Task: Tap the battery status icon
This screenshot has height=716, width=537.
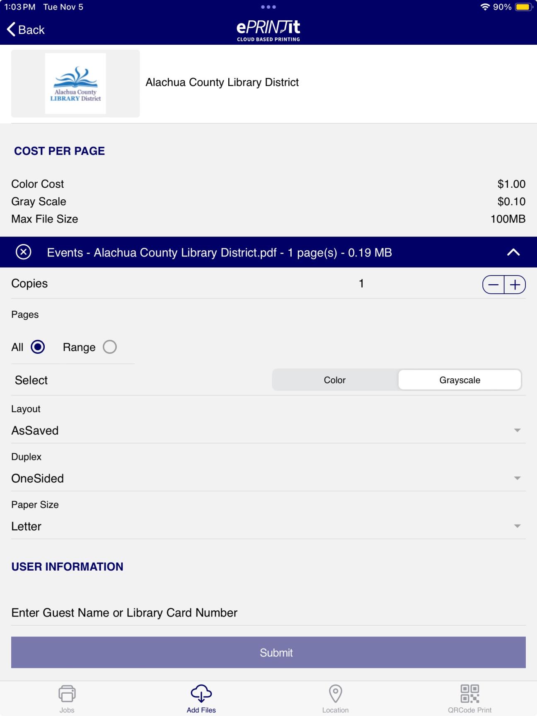Action: [524, 7]
